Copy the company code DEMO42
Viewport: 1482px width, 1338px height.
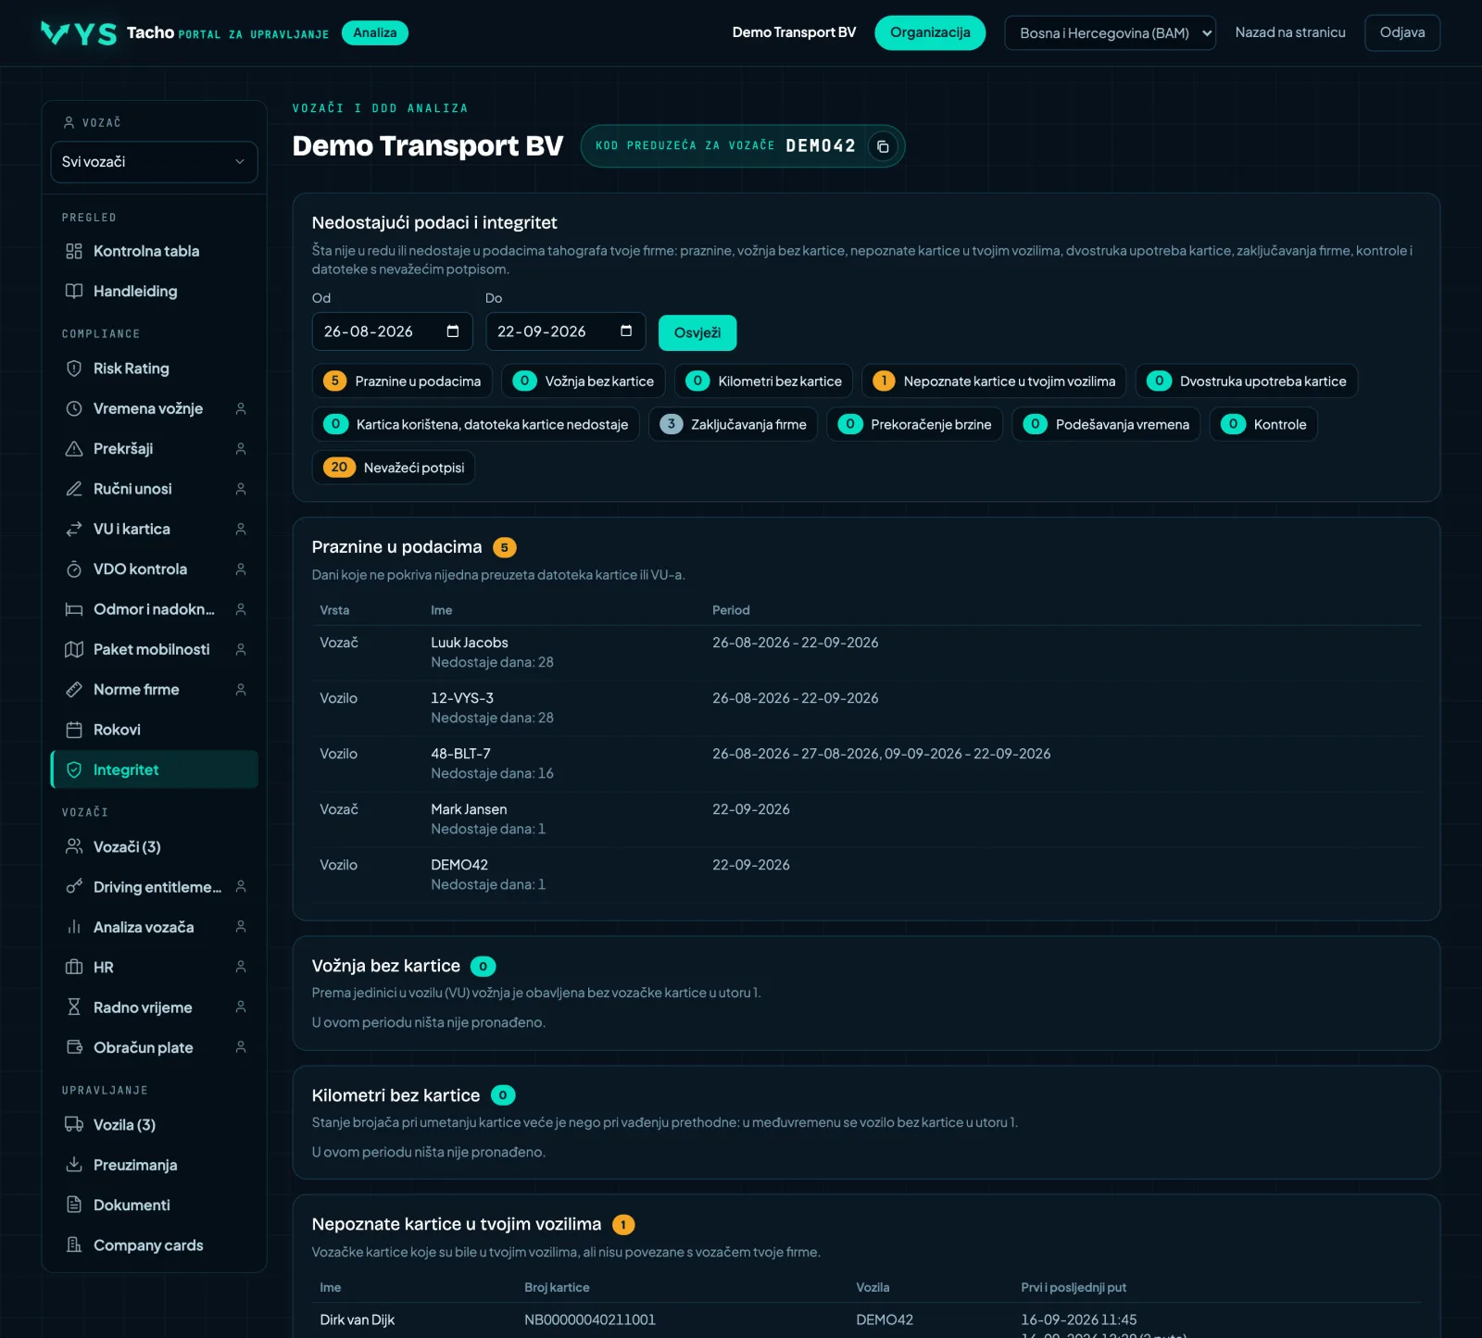883,146
